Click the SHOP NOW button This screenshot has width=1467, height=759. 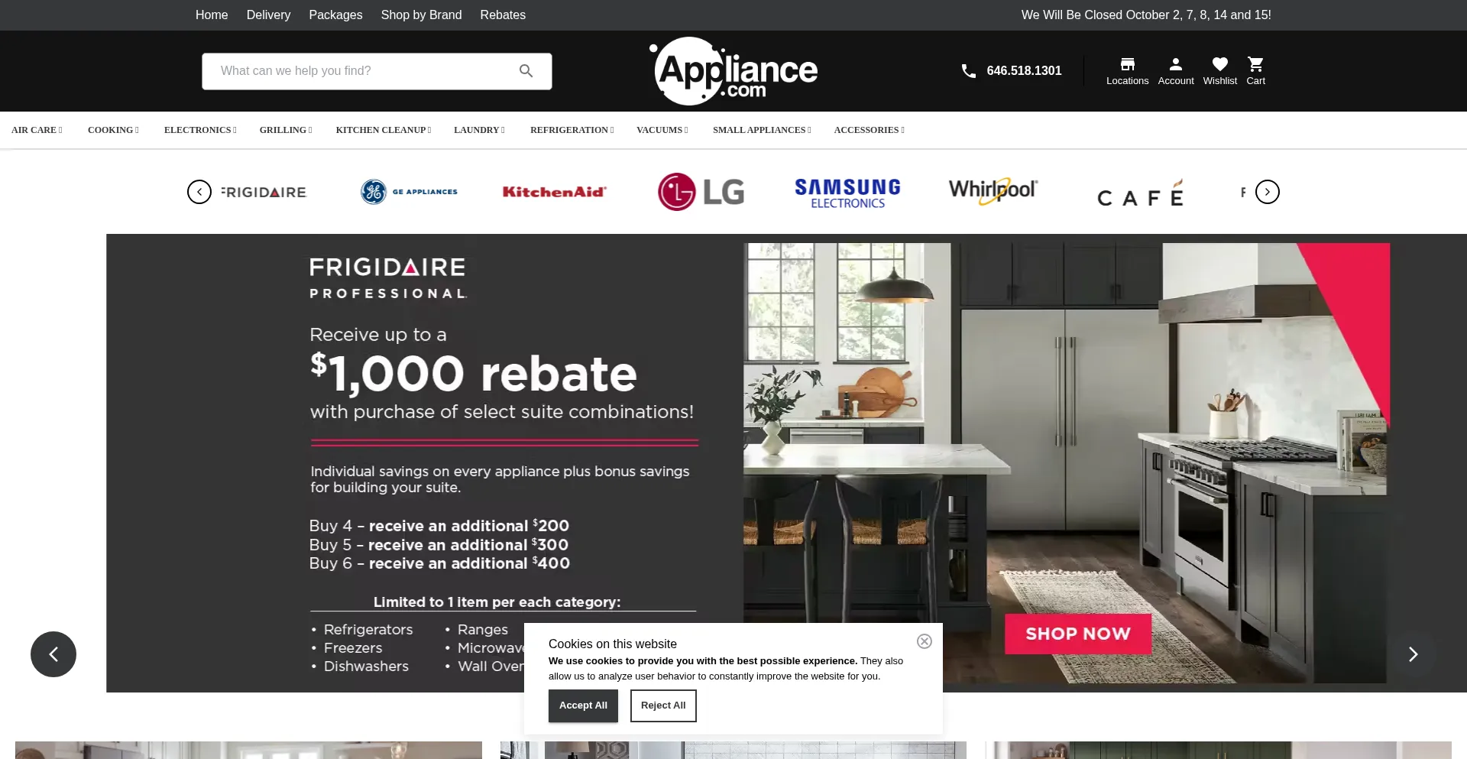(x=1077, y=634)
